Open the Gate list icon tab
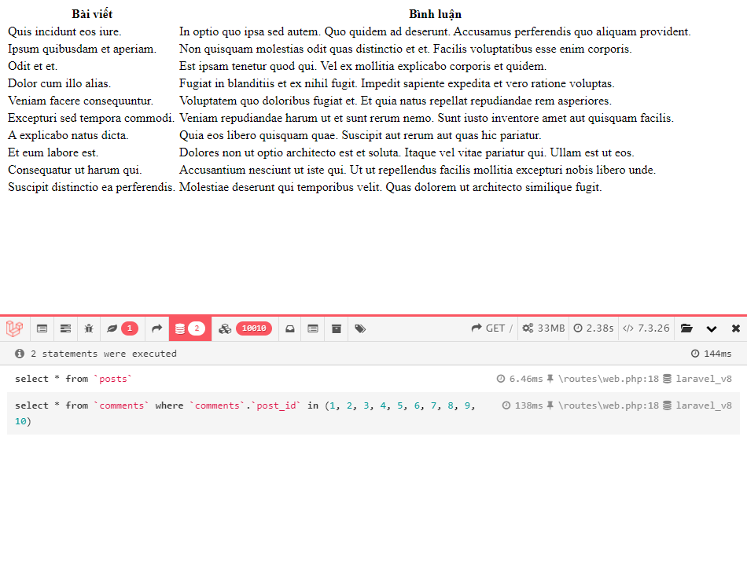 [x=313, y=328]
